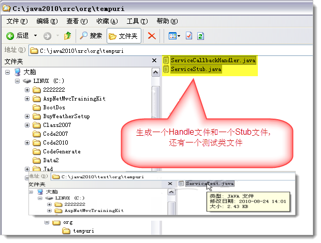Image resolution: width=321 pixels, height=243 pixels.
Task: Click the folder tree scrollbar thumb
Action: 156,103
